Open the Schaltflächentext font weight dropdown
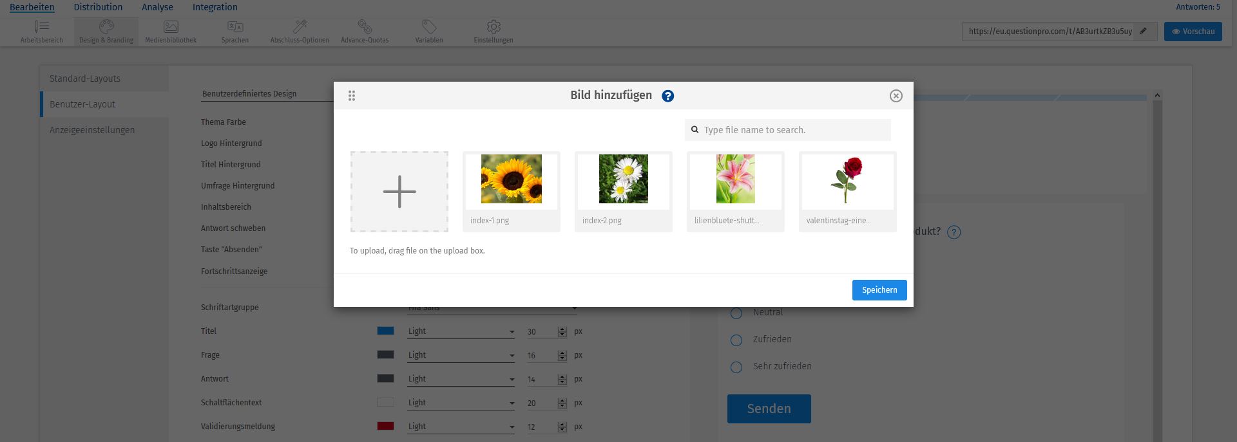This screenshot has width=1237, height=442. [x=461, y=403]
